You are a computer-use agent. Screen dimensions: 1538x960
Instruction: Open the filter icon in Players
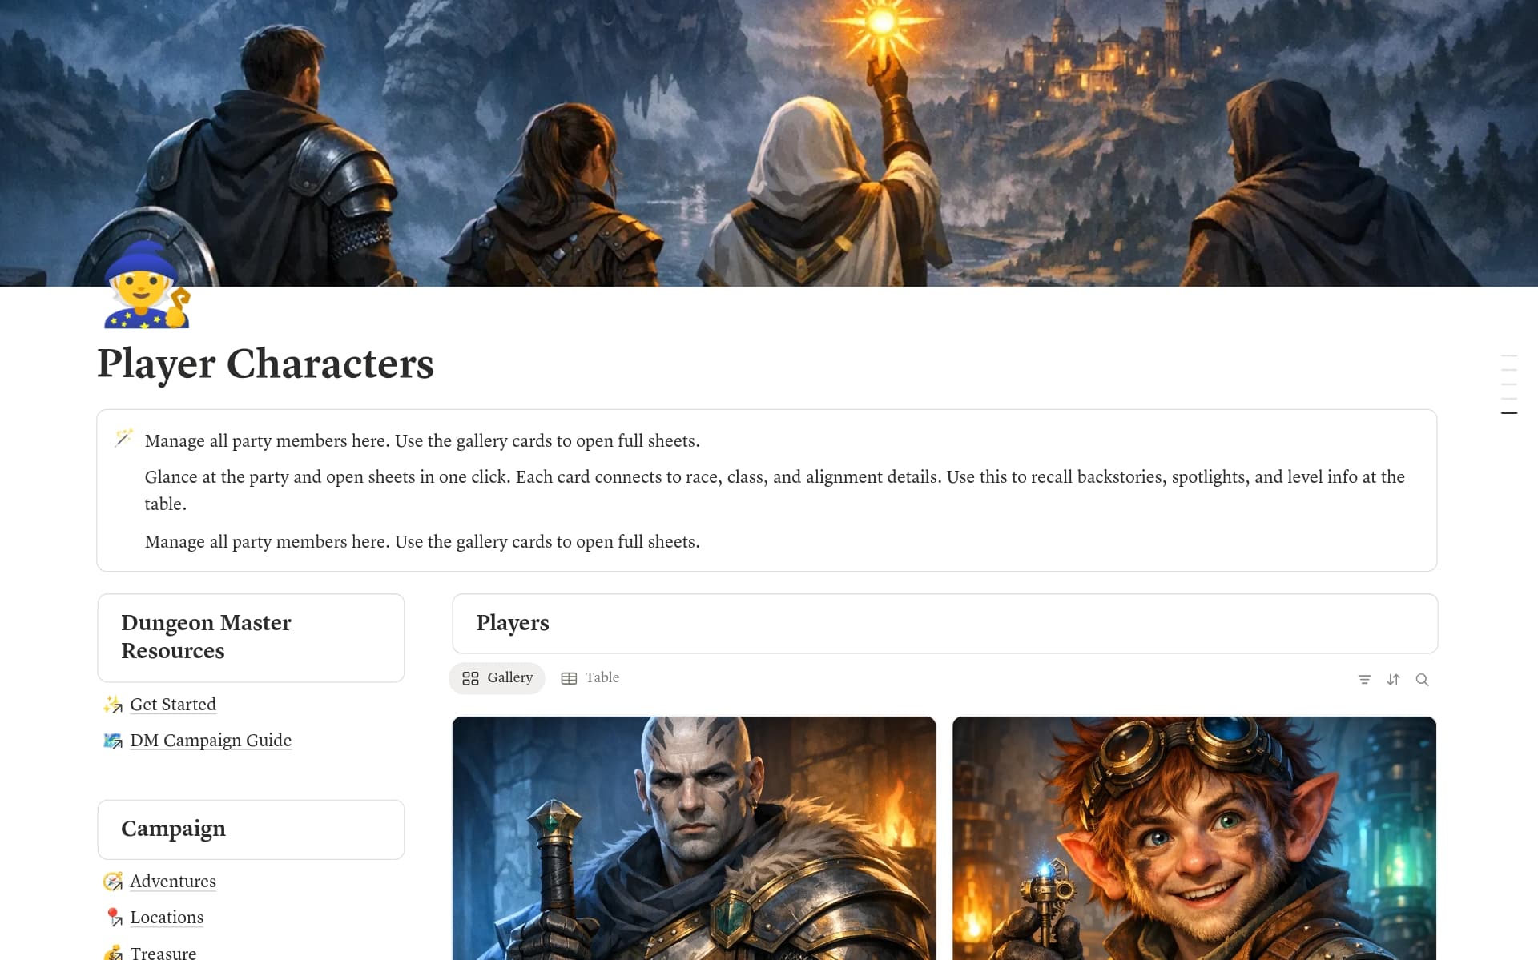[1364, 679]
